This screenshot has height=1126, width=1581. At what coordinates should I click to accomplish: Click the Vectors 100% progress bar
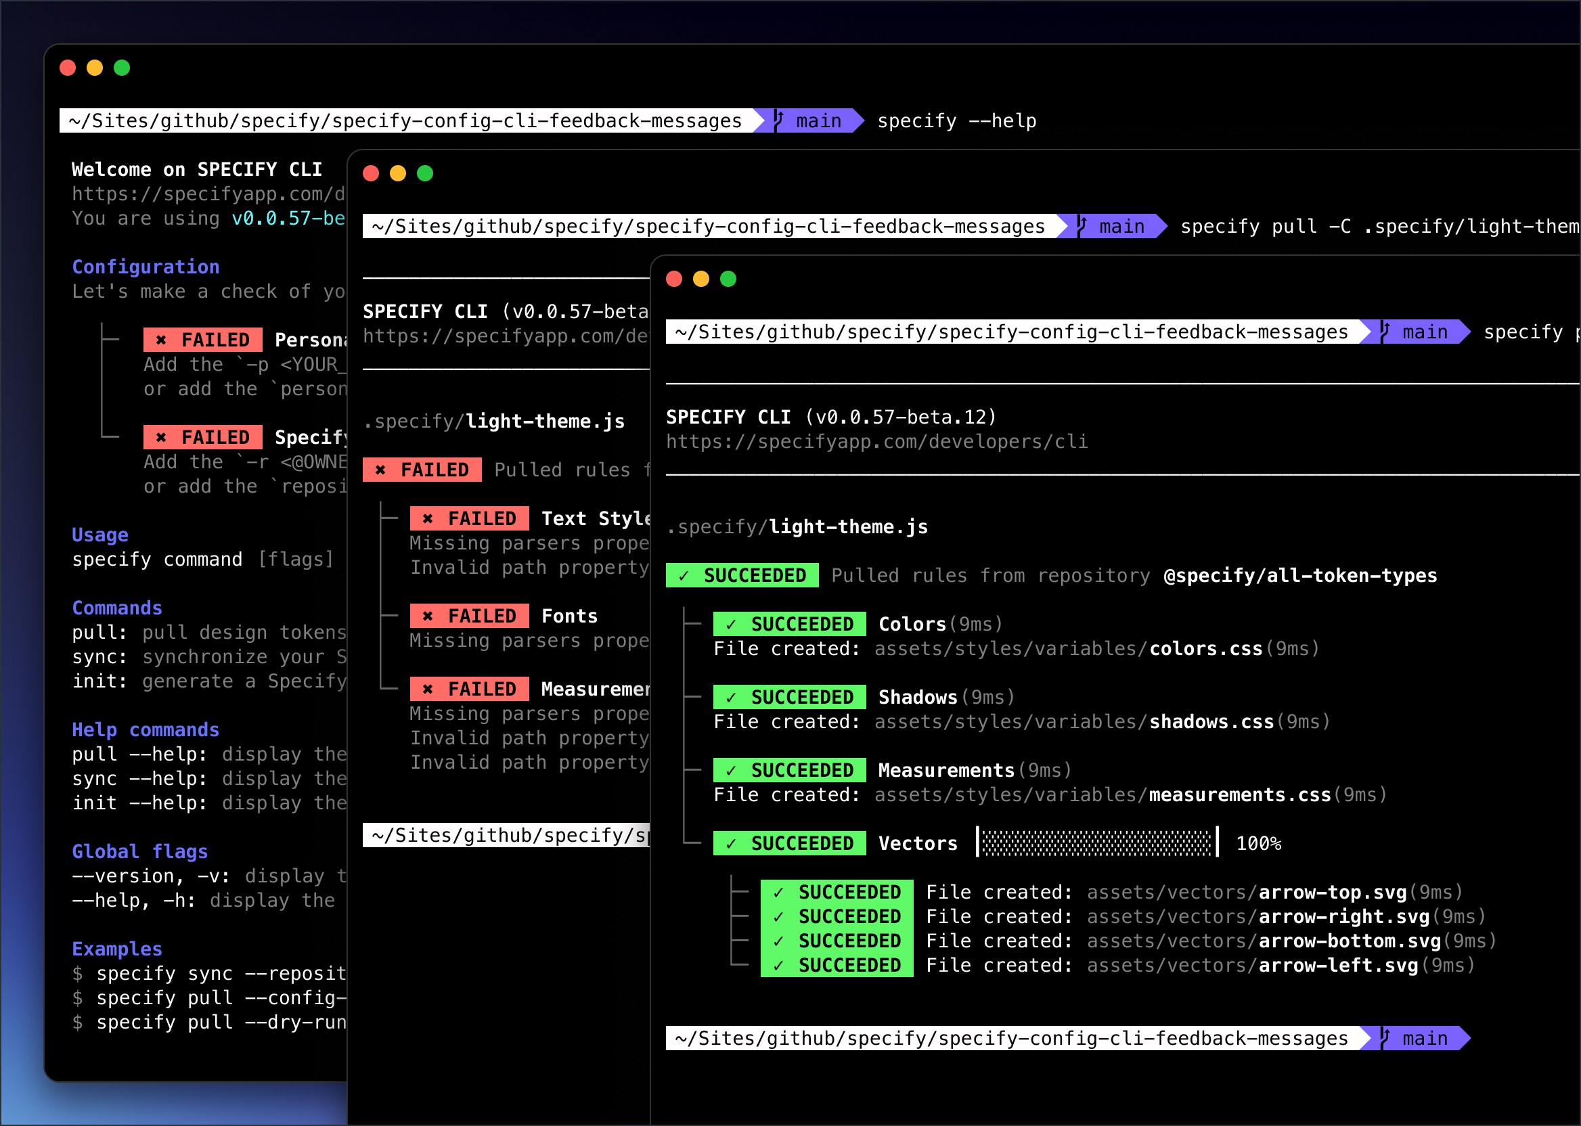[x=1096, y=843]
